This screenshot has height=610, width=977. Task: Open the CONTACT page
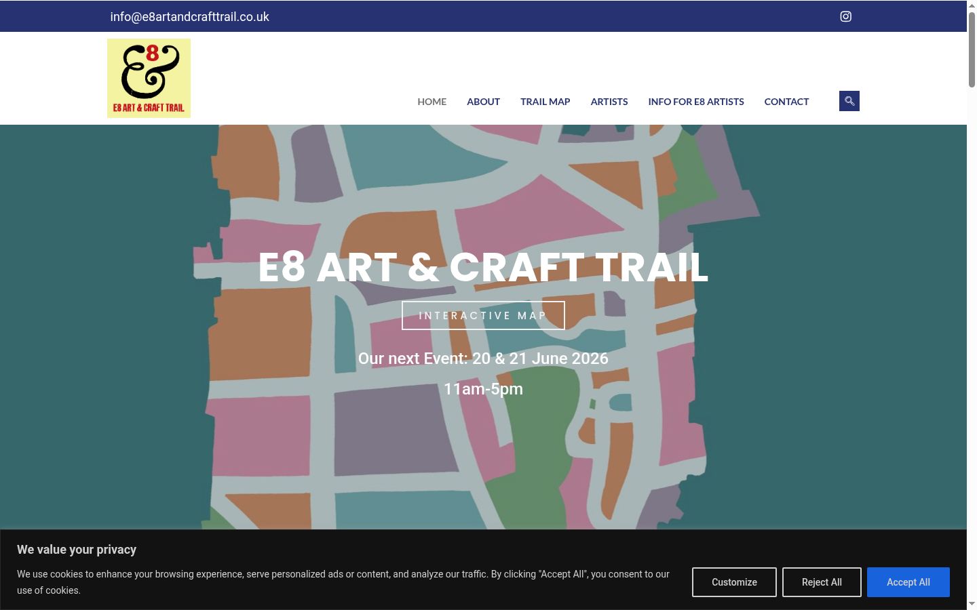point(786,102)
